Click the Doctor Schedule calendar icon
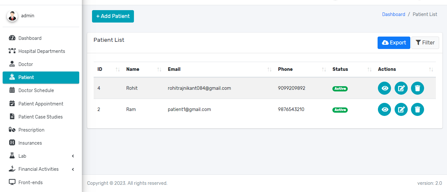The width and height of the screenshot is (447, 192). tap(12, 90)
